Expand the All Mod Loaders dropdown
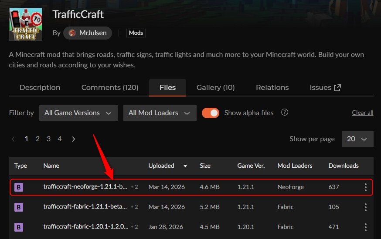This screenshot has width=381, height=239. tap(160, 113)
